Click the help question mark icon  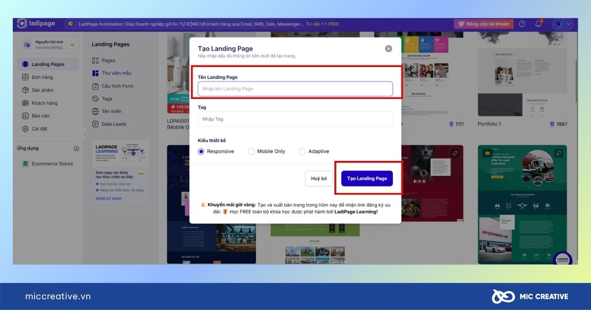(522, 24)
